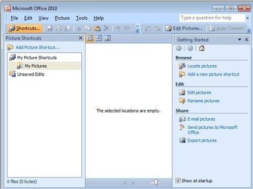
Task: Open the View menu
Action: point(43,18)
